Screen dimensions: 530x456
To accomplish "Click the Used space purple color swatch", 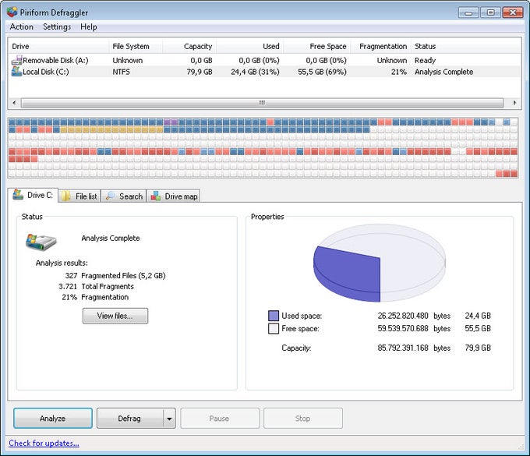I will pyautogui.click(x=274, y=316).
